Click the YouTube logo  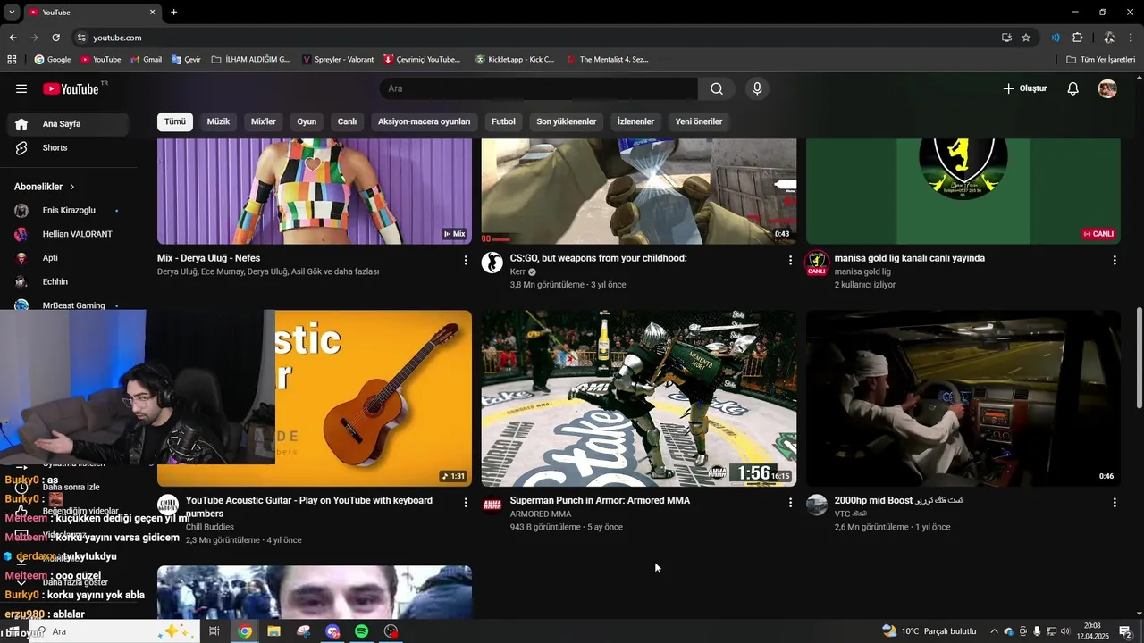(x=71, y=88)
